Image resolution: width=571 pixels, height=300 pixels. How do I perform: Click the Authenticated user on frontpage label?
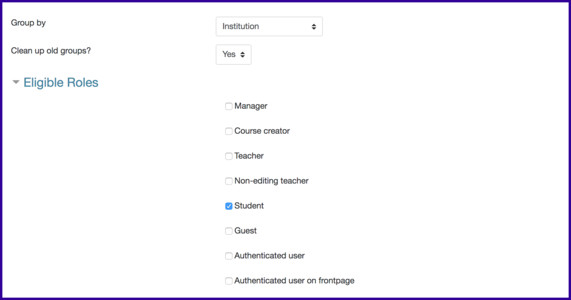tap(294, 280)
